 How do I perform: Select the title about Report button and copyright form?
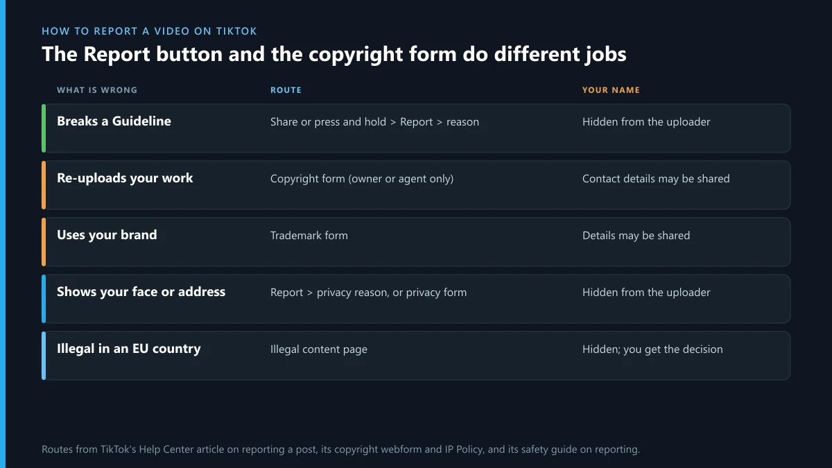tap(334, 54)
